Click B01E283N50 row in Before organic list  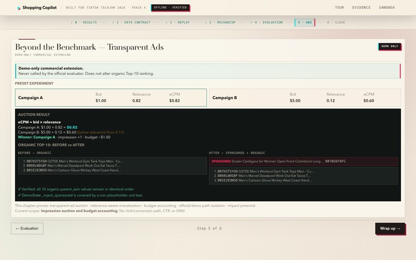[72, 170]
